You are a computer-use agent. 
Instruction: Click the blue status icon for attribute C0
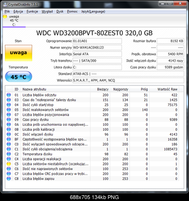click(x=9, y=144)
